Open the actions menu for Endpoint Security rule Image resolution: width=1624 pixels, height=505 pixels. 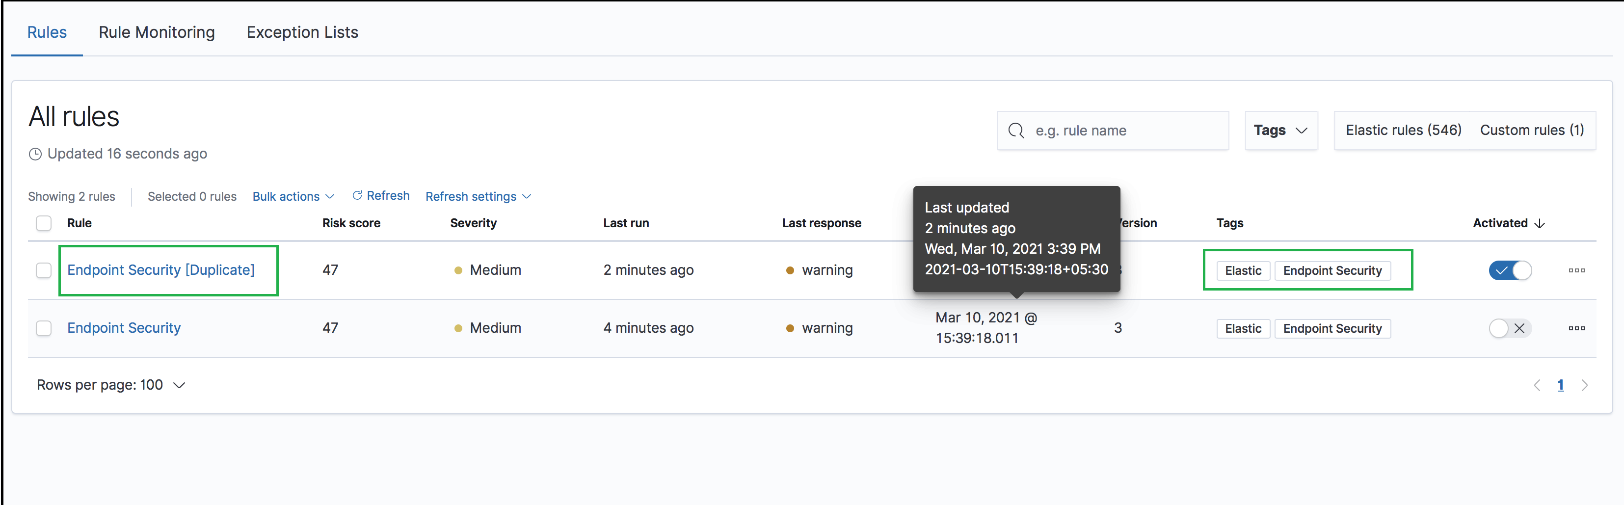(x=1577, y=328)
